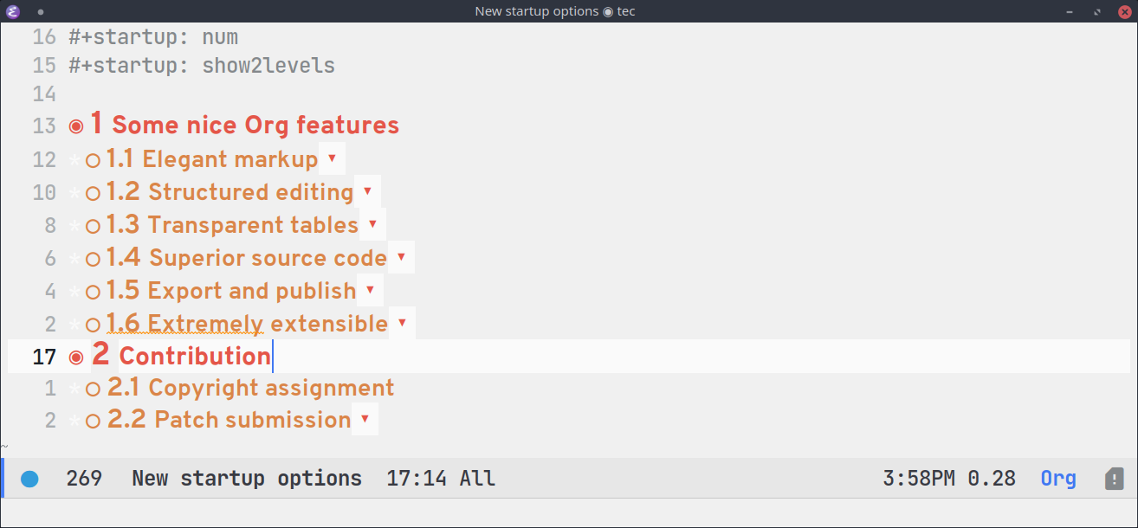Open the Superior source code fold arrow

pos(401,257)
